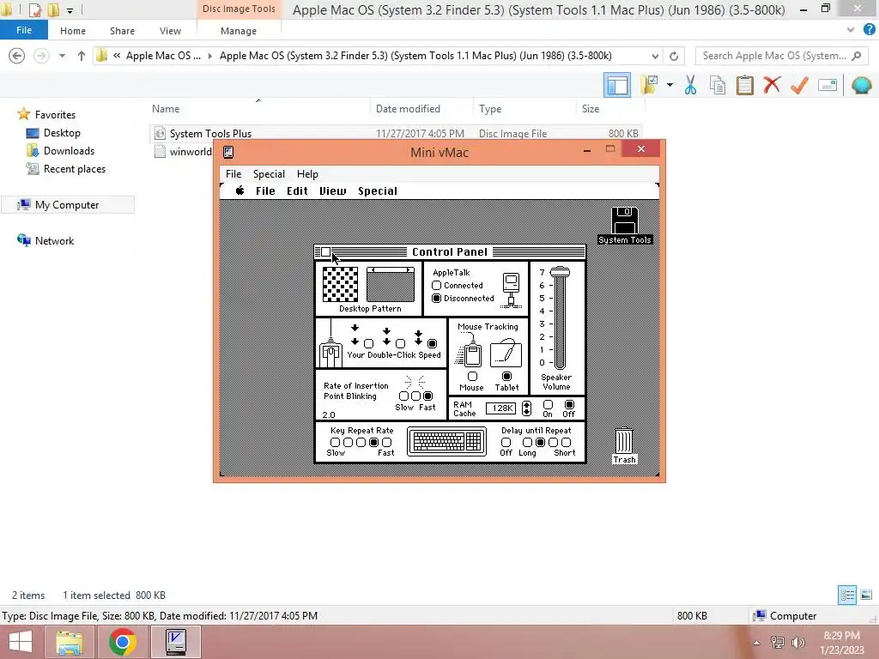
Task: Open Mini vMac Special menu
Action: (269, 173)
